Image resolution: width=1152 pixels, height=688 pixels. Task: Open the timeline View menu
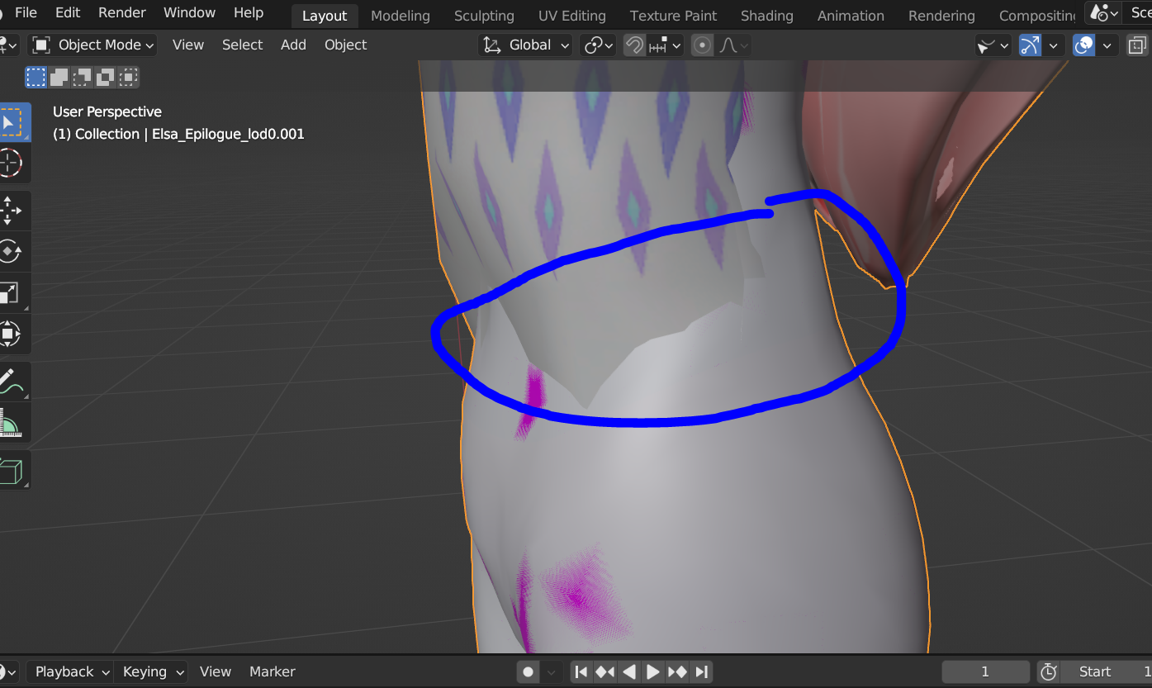(x=216, y=671)
